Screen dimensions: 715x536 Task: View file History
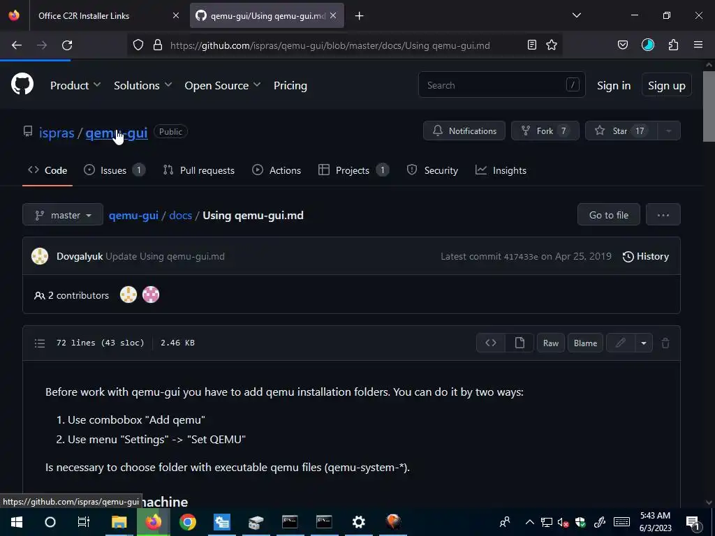coord(646,256)
